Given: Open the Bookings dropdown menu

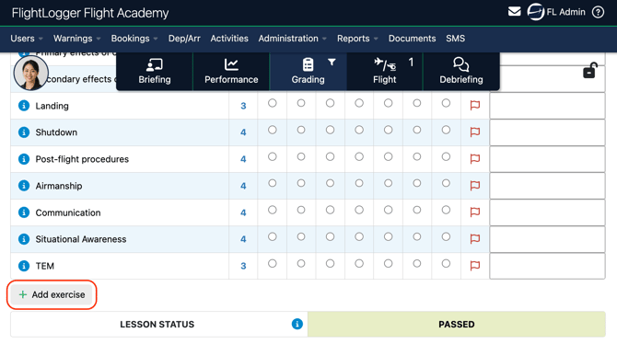Looking at the screenshot, I should pos(134,39).
